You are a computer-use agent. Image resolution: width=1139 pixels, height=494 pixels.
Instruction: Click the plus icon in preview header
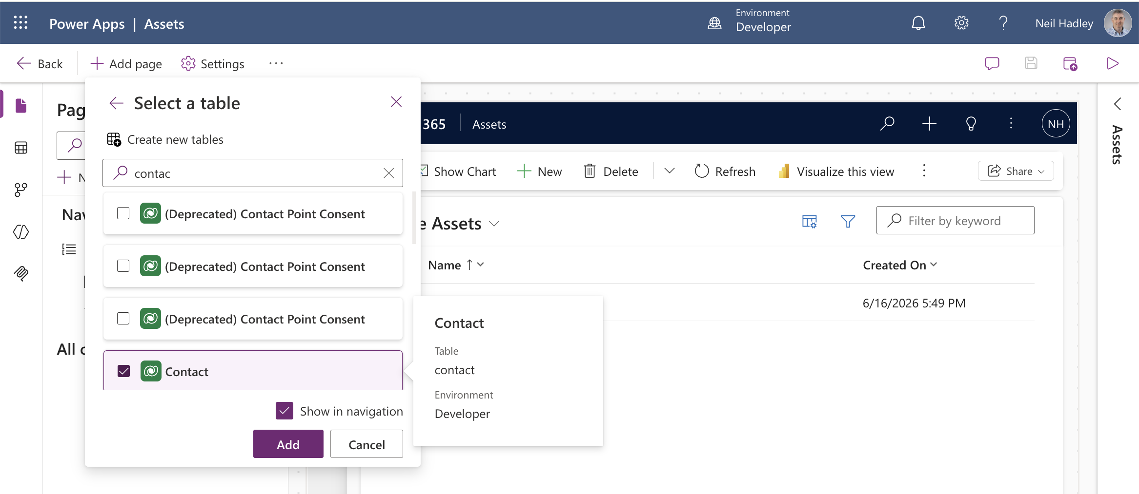(x=929, y=124)
